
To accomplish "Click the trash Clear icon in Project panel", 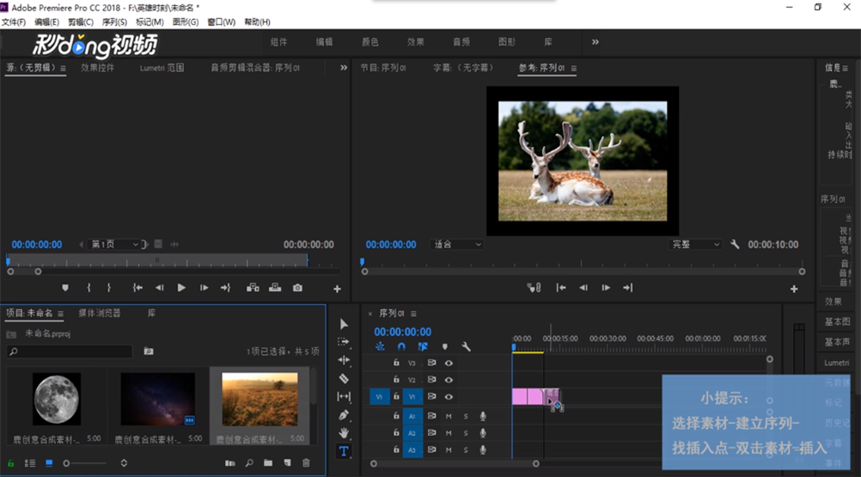I will coord(307,462).
